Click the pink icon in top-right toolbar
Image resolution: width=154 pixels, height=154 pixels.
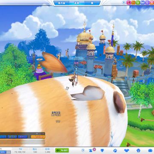pos(129,3)
